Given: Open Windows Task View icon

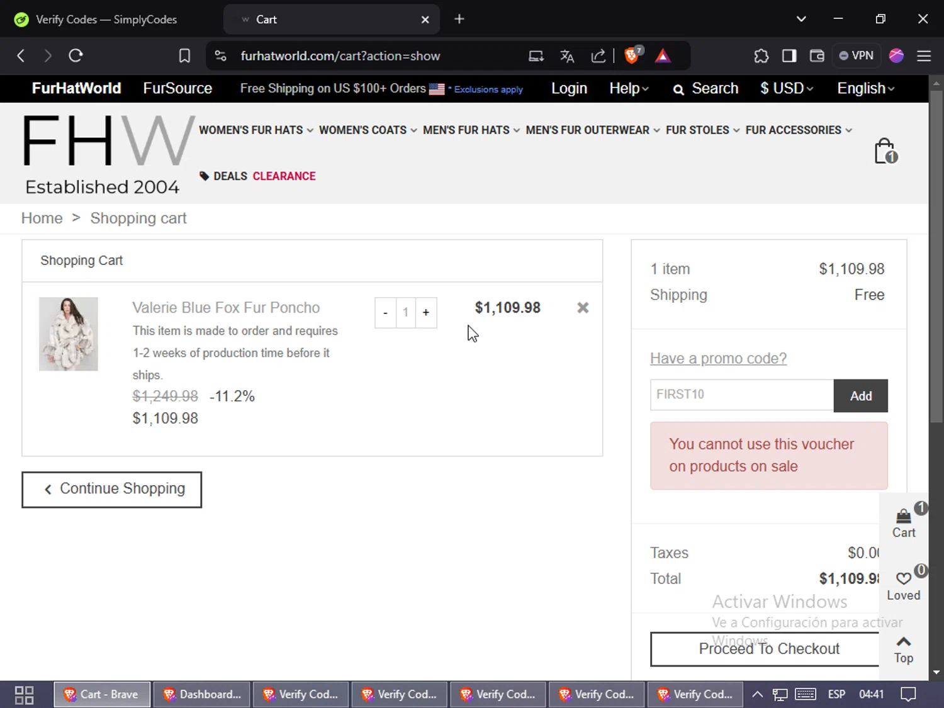Looking at the screenshot, I should click(x=24, y=695).
